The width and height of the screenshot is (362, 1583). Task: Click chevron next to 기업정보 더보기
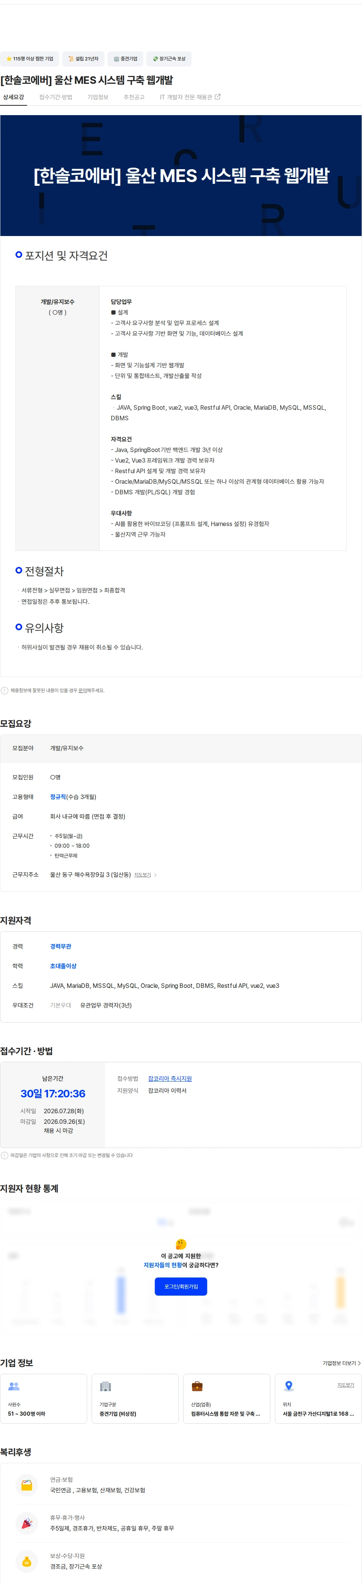tap(359, 1363)
